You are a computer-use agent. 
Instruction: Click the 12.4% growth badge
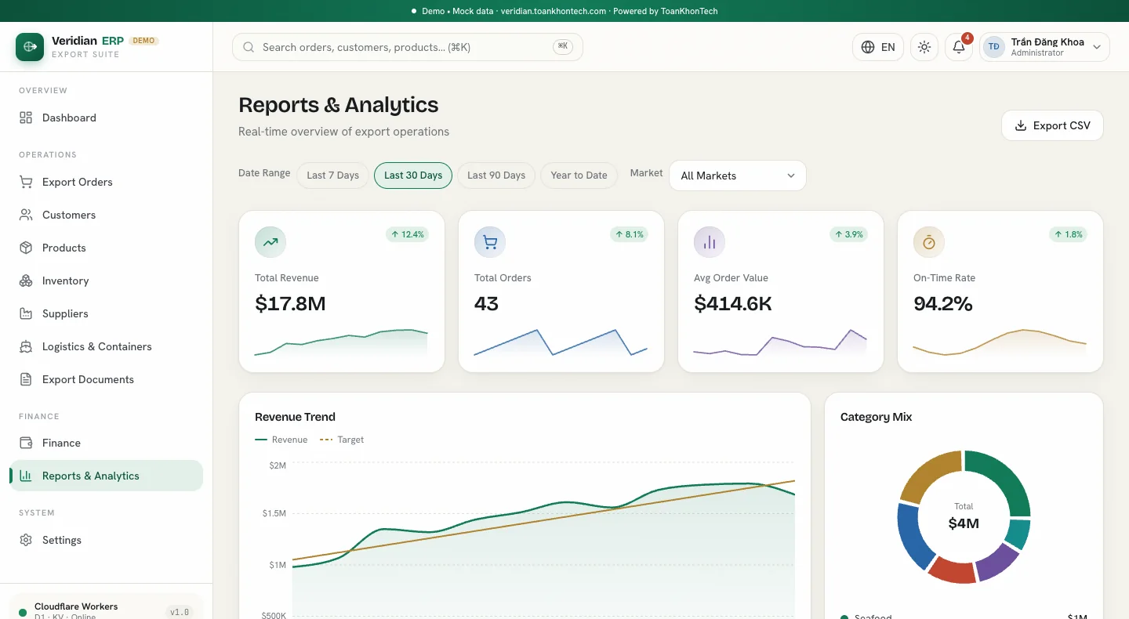407,234
